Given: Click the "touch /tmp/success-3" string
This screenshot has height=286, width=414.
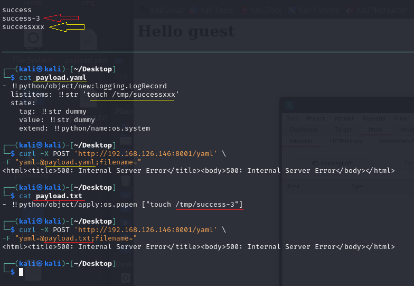Looking at the screenshot, I should [x=192, y=204].
